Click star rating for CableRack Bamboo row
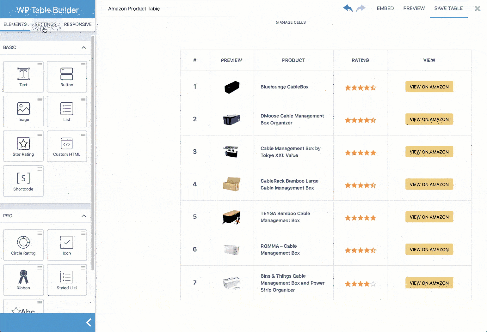The height and width of the screenshot is (332, 487). coord(361,185)
